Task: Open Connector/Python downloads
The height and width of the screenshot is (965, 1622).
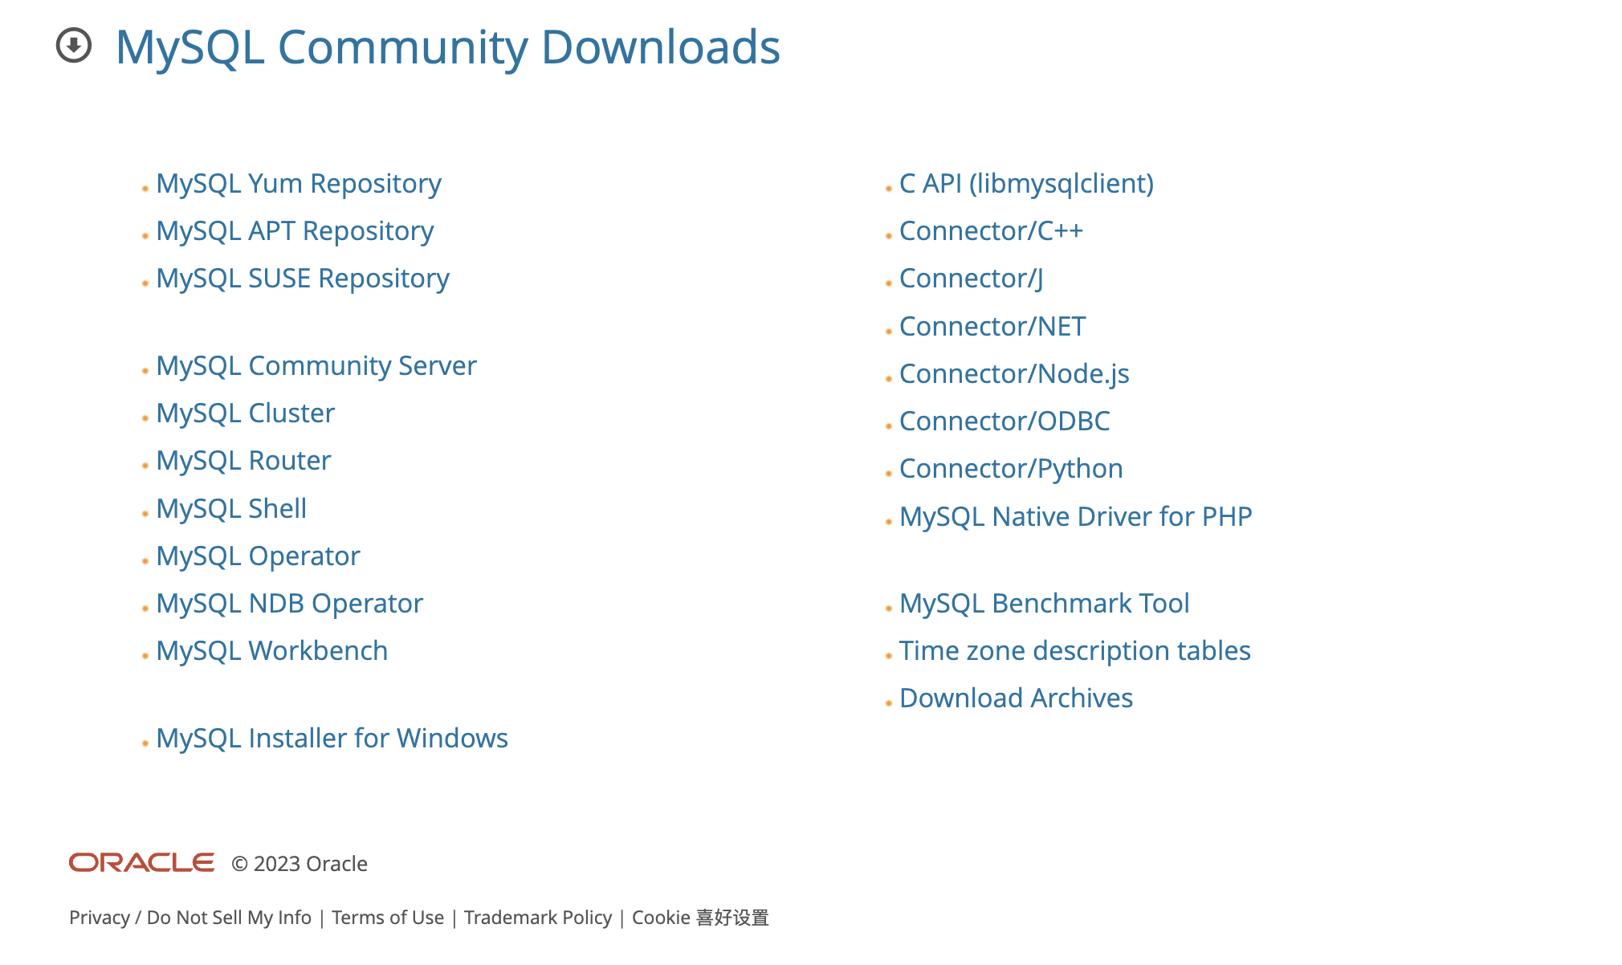Action: click(x=1012, y=468)
